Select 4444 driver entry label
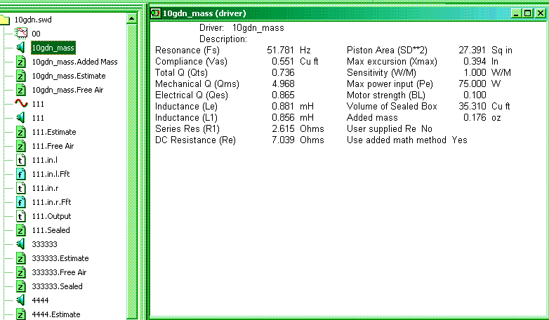Viewport: 549px width, 320px height. pos(40,300)
